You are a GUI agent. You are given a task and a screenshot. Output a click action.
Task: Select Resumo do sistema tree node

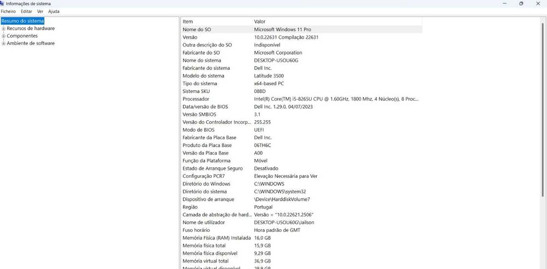point(22,21)
